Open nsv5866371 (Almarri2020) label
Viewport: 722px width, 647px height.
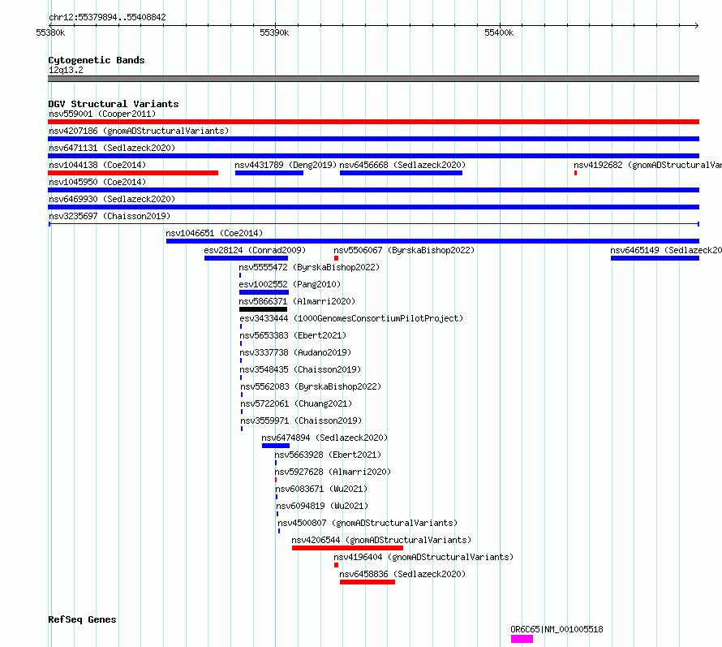pos(297,301)
